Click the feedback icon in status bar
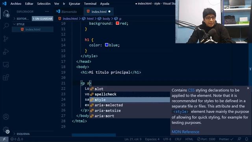Viewport: 252px width, 142px height. tap(239, 139)
